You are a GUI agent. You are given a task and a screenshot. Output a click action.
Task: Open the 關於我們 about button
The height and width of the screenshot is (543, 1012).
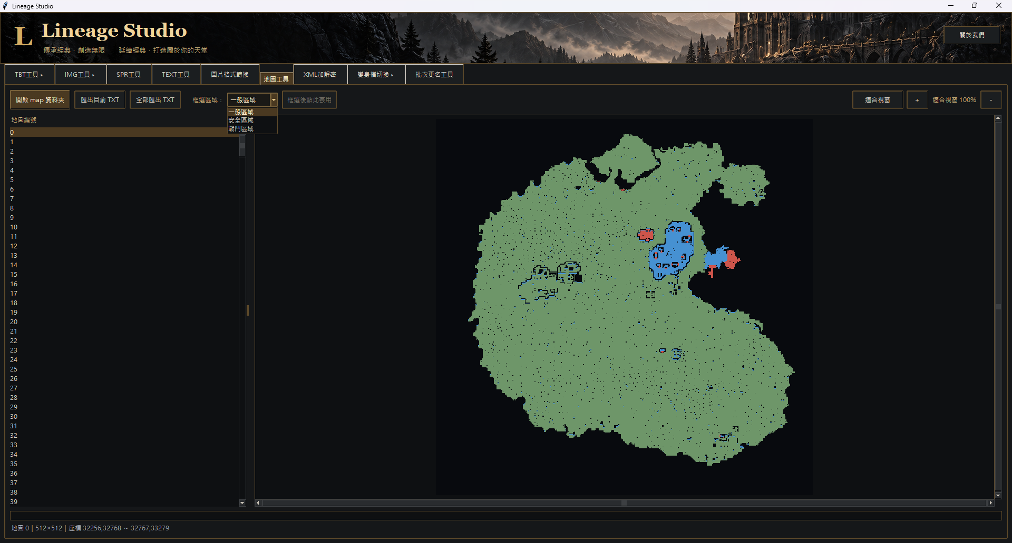click(972, 35)
